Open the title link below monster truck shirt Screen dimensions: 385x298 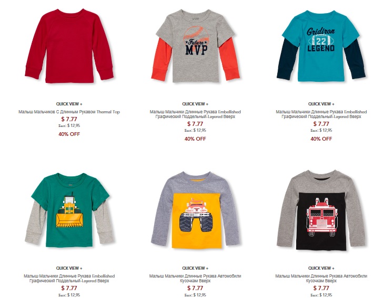click(x=195, y=279)
